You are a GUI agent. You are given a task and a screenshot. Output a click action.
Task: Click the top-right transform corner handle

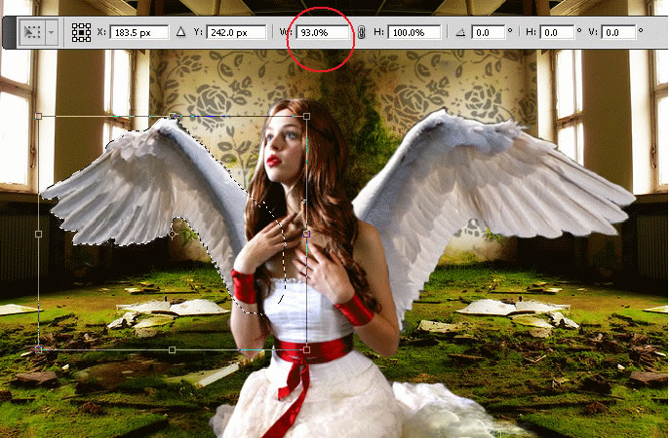[x=306, y=116]
